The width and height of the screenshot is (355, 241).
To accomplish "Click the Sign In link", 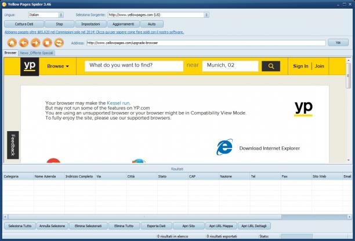I will tap(300, 66).
